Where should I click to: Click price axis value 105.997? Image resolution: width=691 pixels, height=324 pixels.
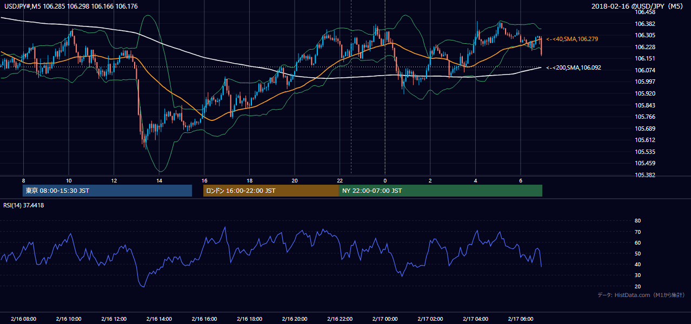point(646,82)
